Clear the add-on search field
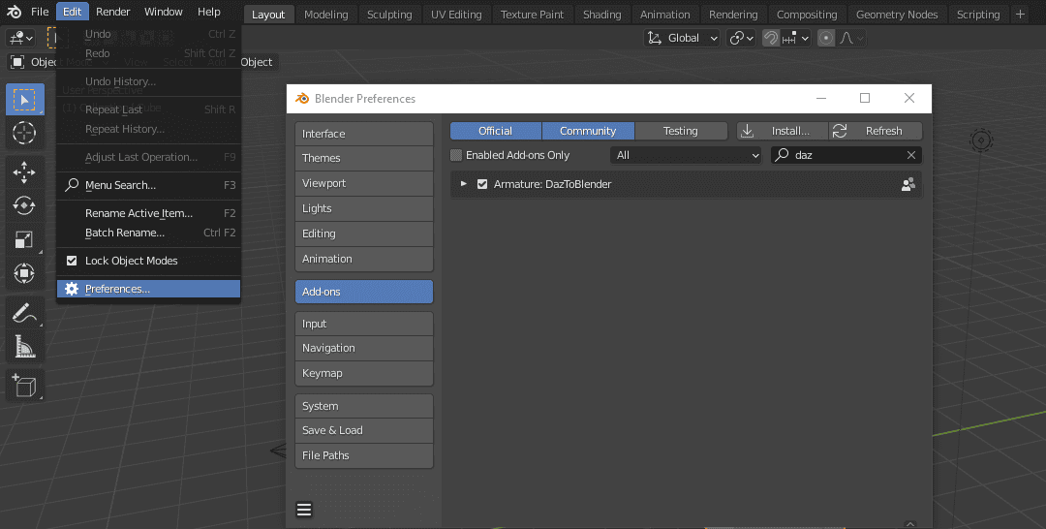Image resolution: width=1046 pixels, height=529 pixels. click(x=911, y=155)
